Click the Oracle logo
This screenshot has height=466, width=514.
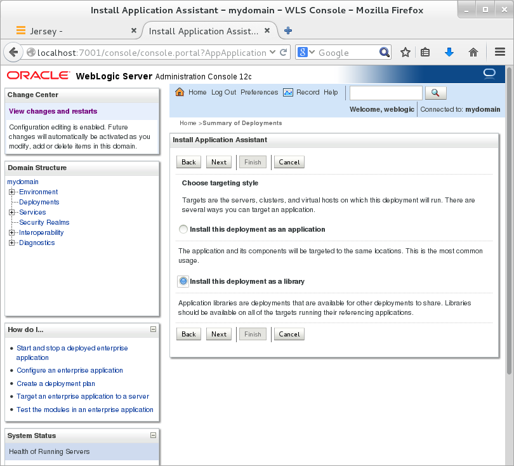coord(38,76)
